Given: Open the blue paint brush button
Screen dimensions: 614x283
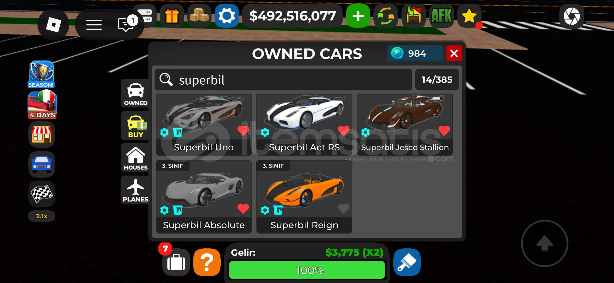Looking at the screenshot, I should coord(407,262).
